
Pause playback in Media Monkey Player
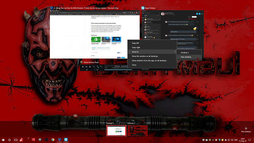[86, 67]
